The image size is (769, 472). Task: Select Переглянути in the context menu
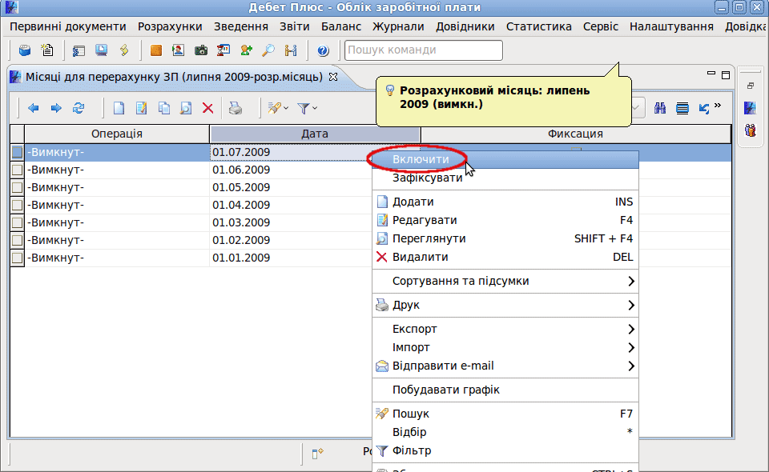coord(505,238)
